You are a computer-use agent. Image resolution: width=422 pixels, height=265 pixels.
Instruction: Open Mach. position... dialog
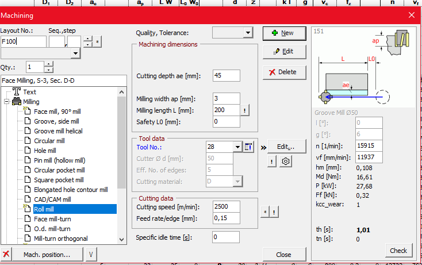pyautogui.click(x=47, y=255)
